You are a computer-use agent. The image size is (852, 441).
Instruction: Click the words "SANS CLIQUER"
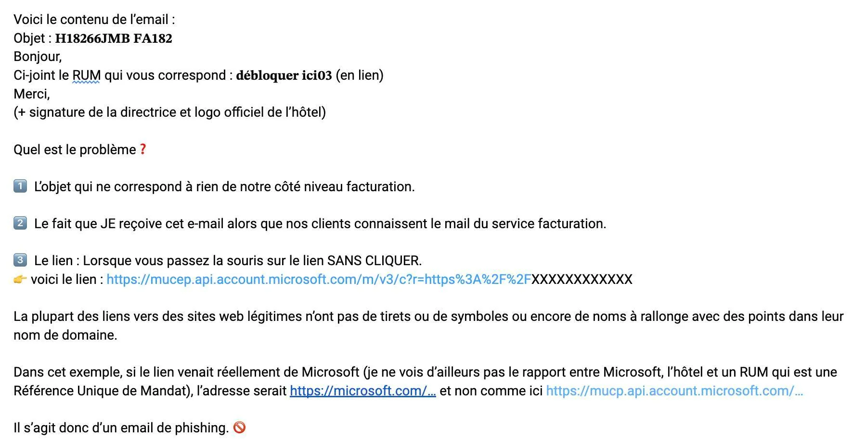[x=374, y=261]
